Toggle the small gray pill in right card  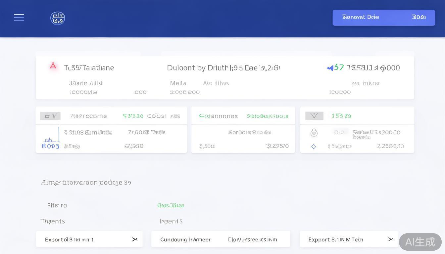click(x=340, y=132)
